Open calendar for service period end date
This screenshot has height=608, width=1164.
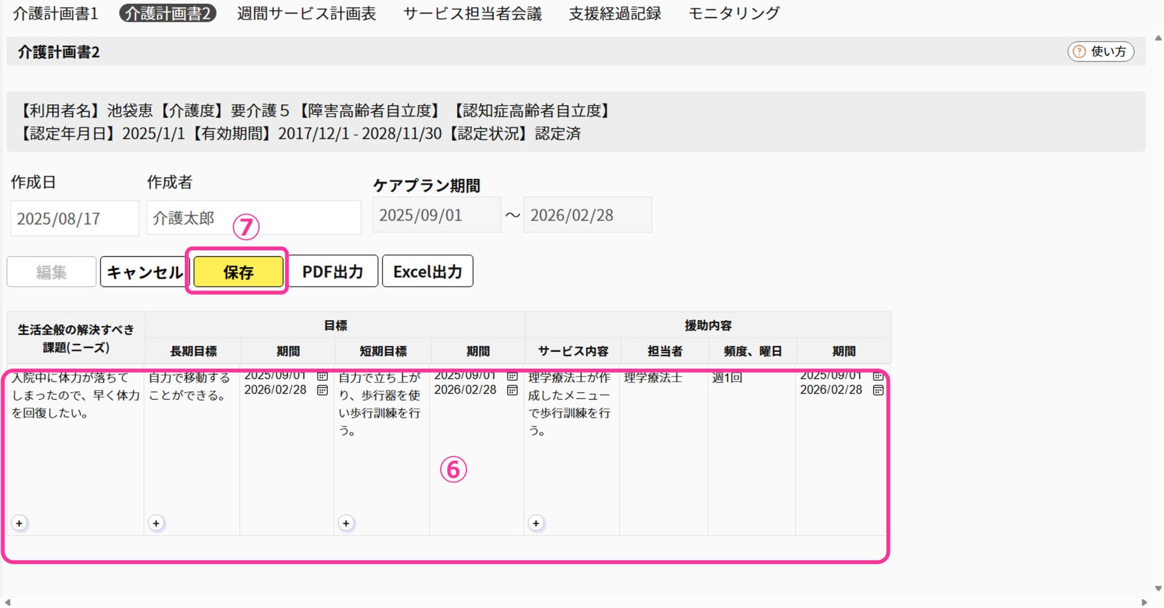(878, 390)
